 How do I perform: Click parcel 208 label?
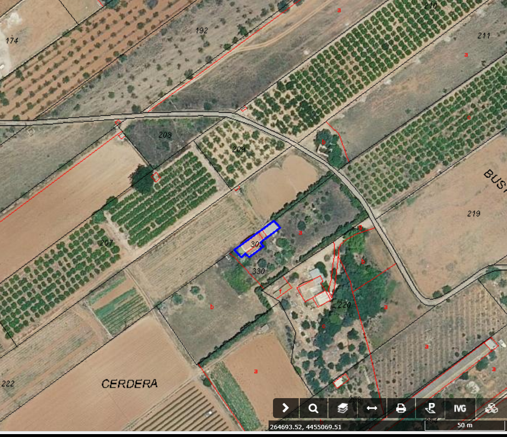click(165, 135)
